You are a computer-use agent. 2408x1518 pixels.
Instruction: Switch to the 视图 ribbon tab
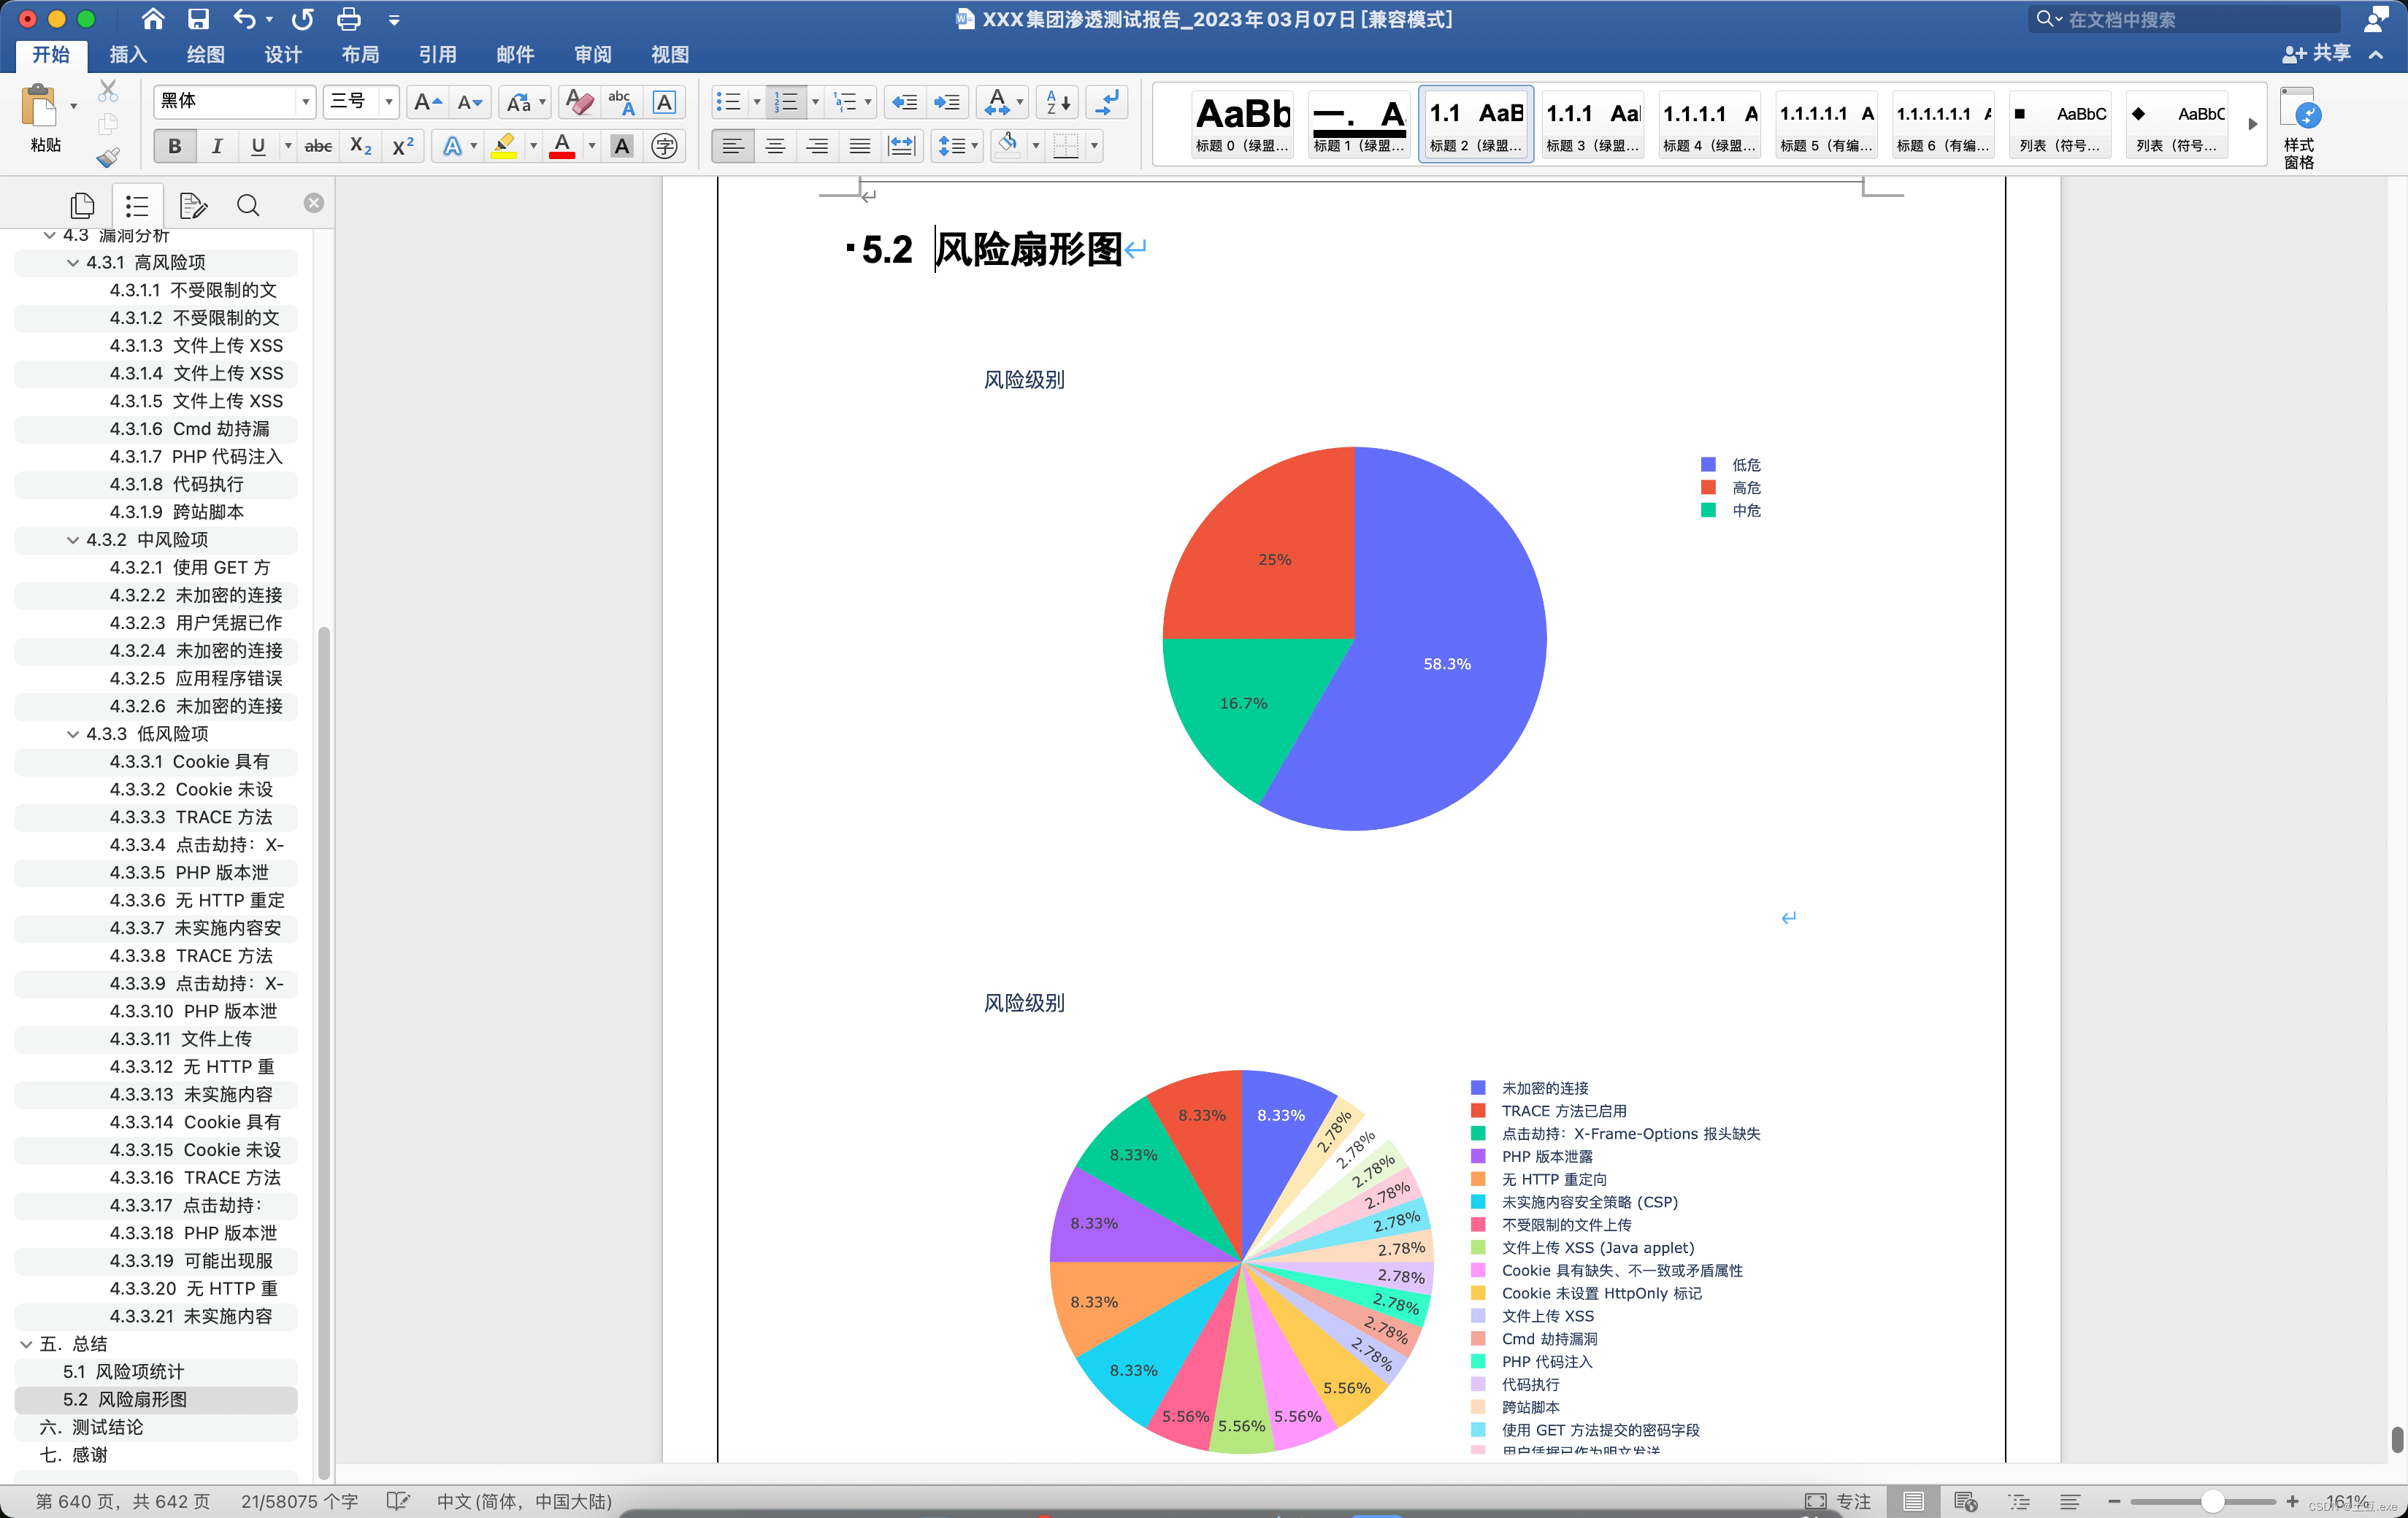[669, 55]
